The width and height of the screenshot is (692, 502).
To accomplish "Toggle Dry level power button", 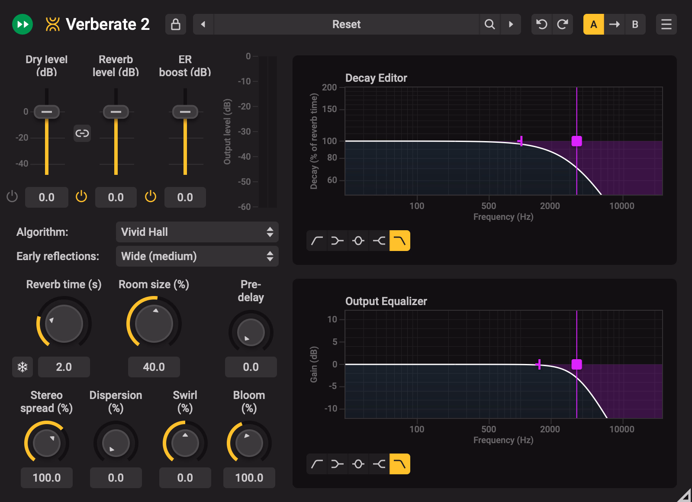I will coord(12,196).
